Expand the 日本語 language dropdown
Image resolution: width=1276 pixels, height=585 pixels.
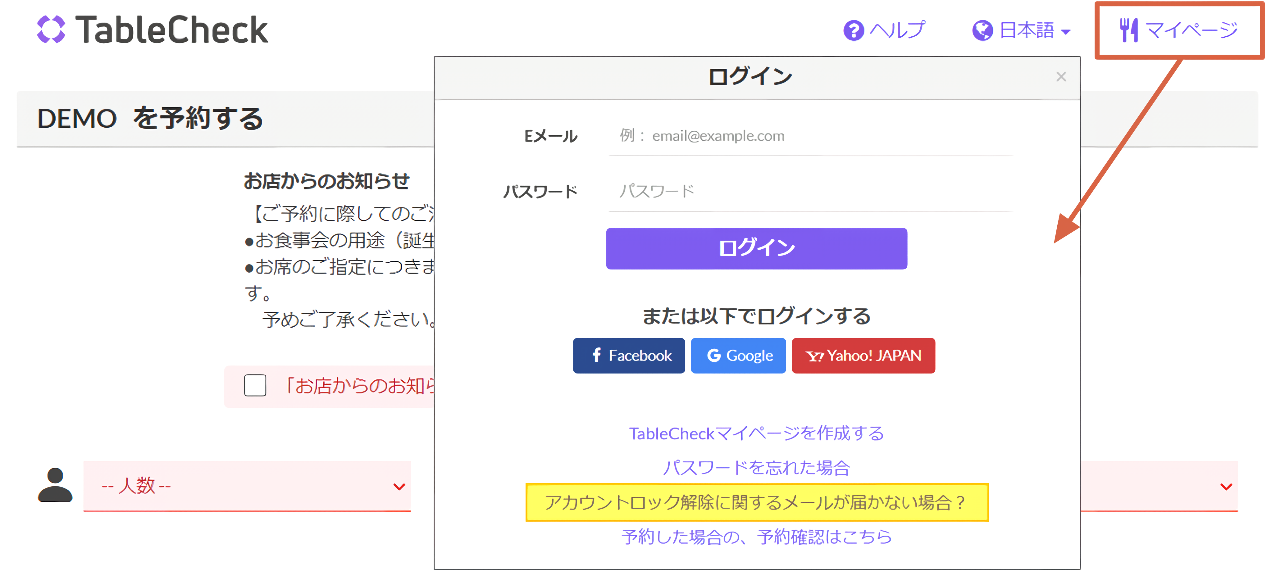pyautogui.click(x=1033, y=31)
